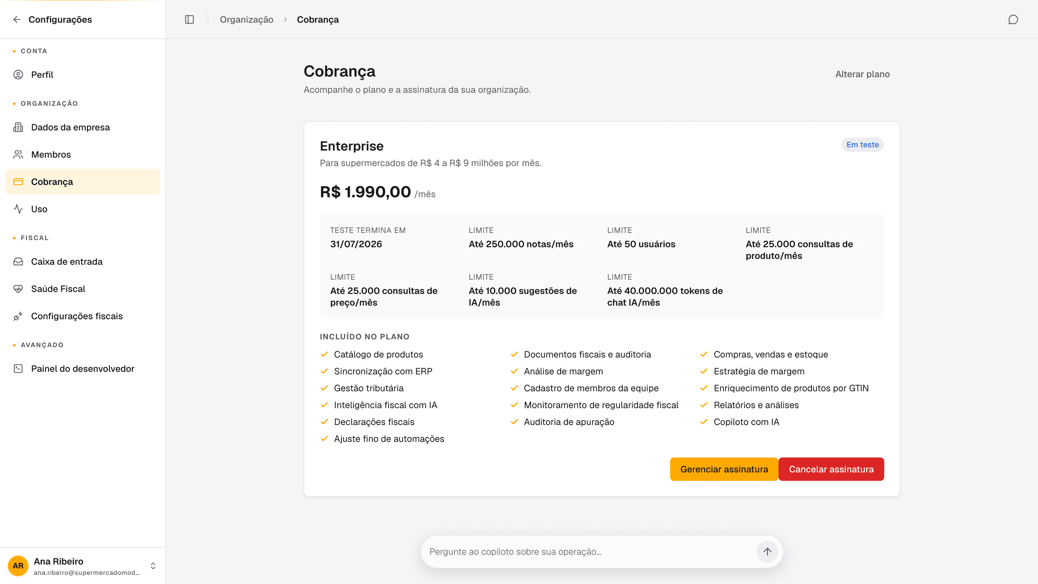Click Cadastro de membros da equipe feature

tap(591, 388)
